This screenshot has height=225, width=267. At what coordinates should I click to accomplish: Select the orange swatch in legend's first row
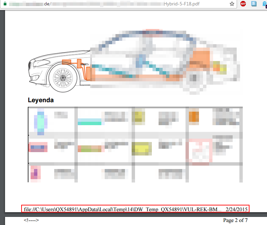pos(194,116)
